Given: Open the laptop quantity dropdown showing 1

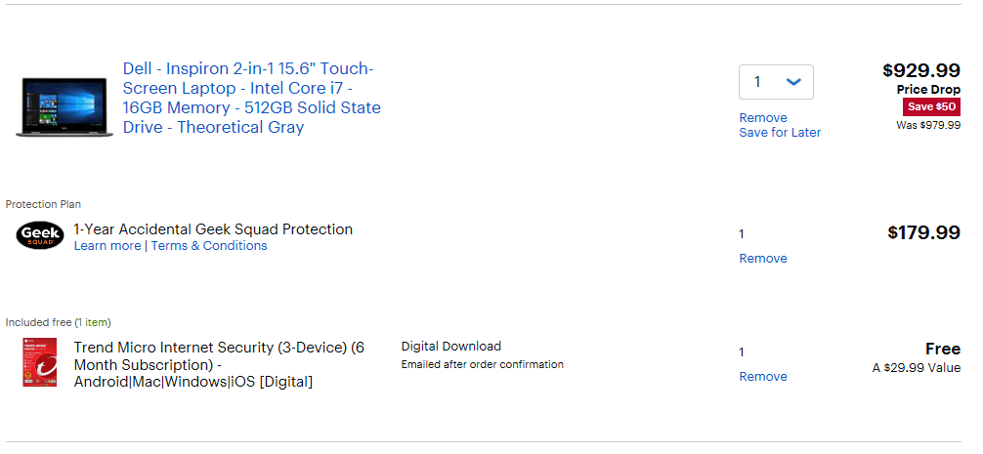Looking at the screenshot, I should point(776,82).
